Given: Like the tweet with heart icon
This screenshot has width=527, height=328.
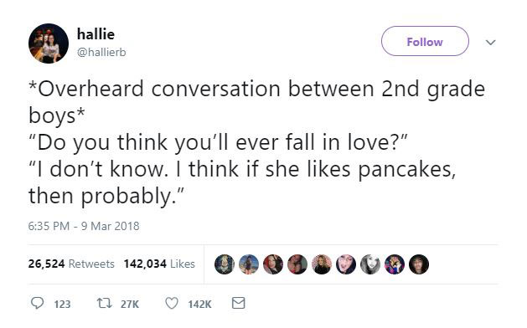Looking at the screenshot, I should coord(172,303).
